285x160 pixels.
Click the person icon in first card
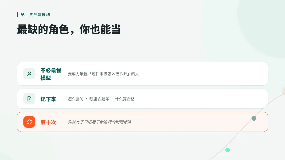[x=29, y=74]
